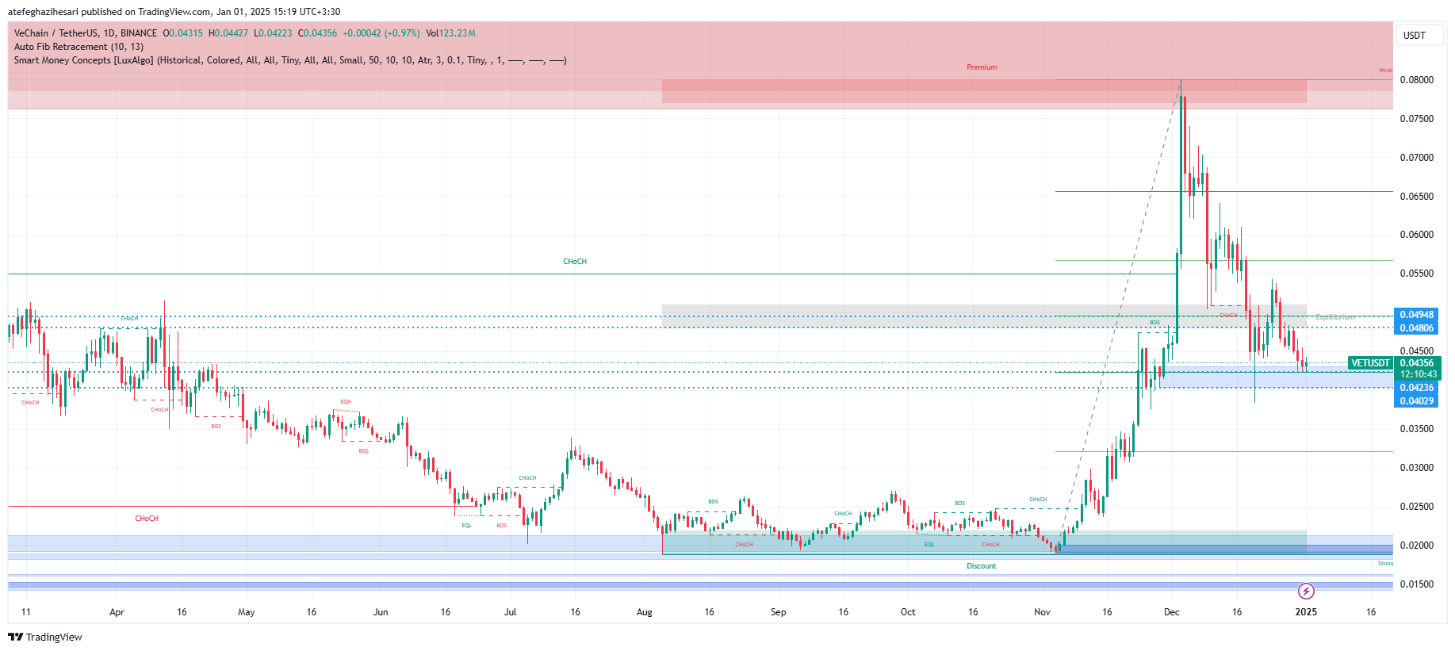Click the Nov label on time axis
The height and width of the screenshot is (651, 1455).
click(1042, 612)
